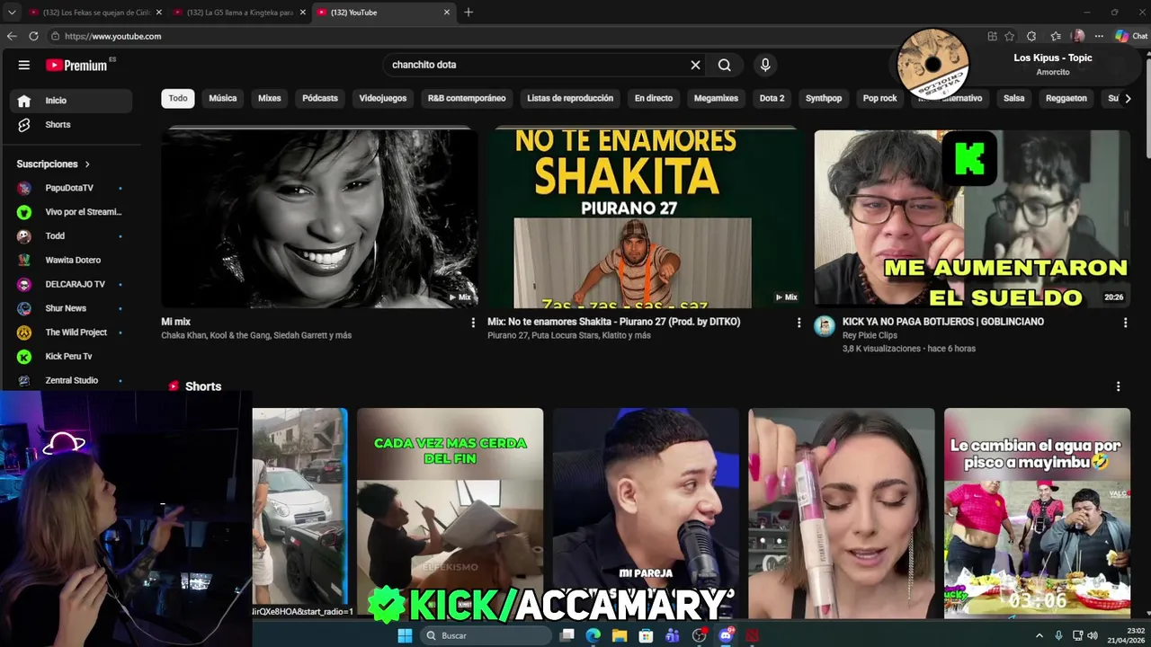Show more filter chips with right arrow
The image size is (1151, 647).
tap(1128, 98)
